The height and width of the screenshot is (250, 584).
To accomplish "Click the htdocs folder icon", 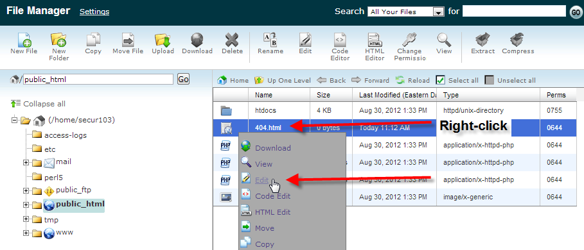I will click(x=226, y=110).
